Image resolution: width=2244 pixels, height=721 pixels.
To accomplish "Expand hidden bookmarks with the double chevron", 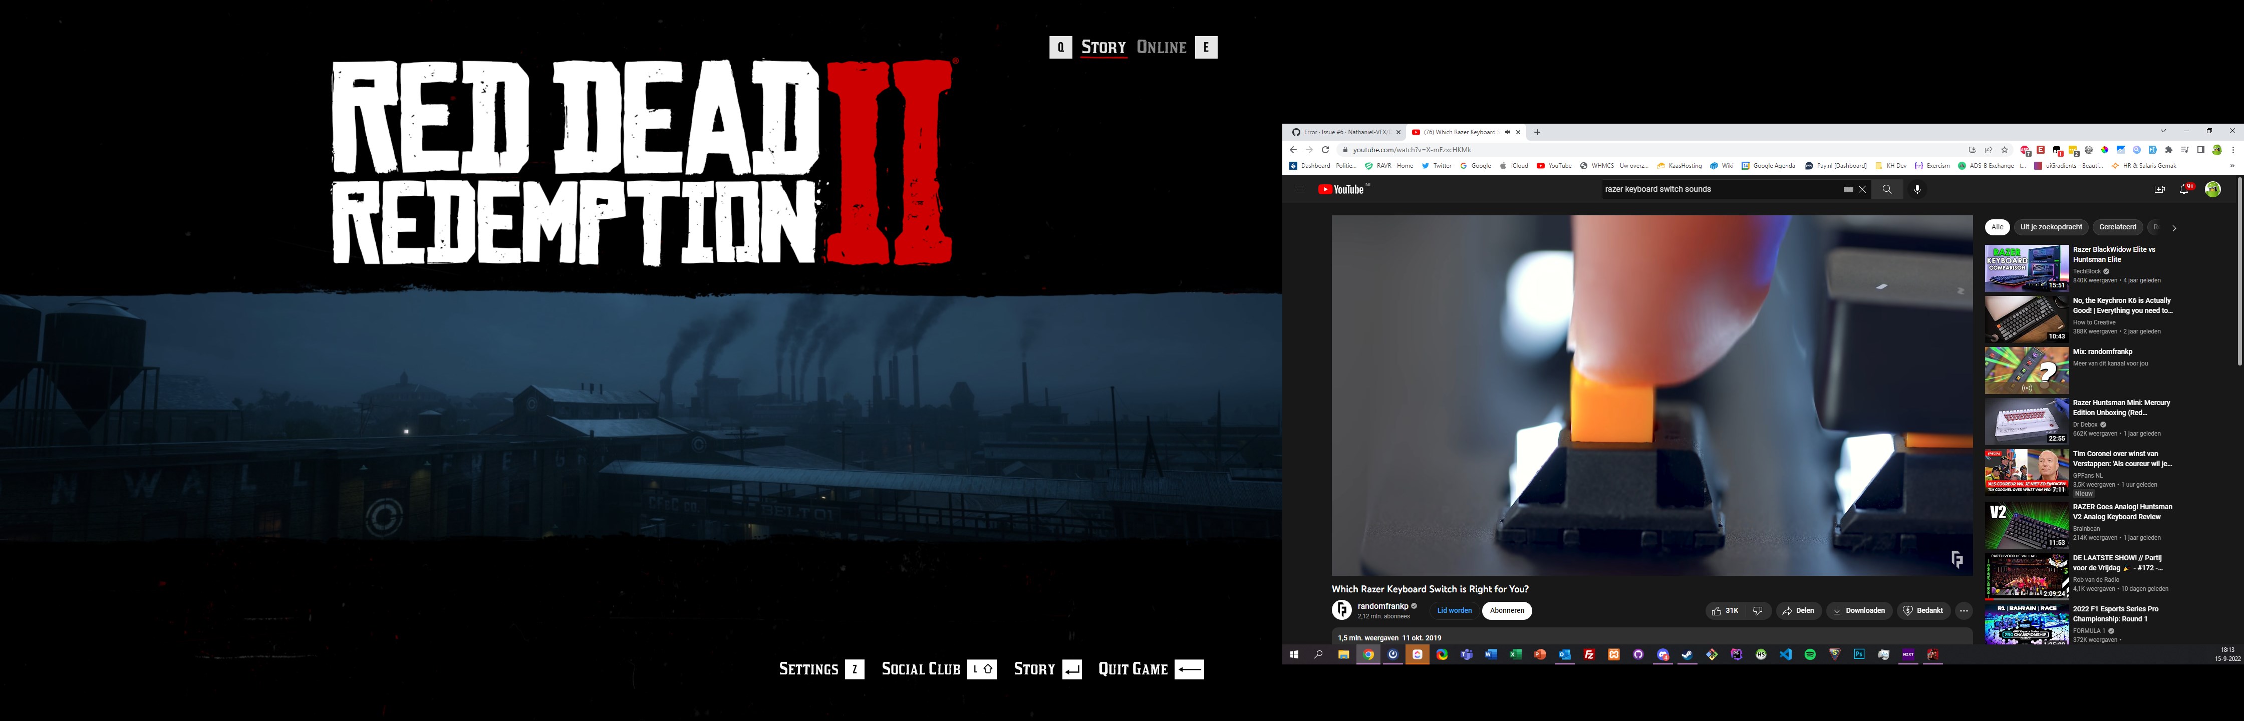I will pos(2232,165).
